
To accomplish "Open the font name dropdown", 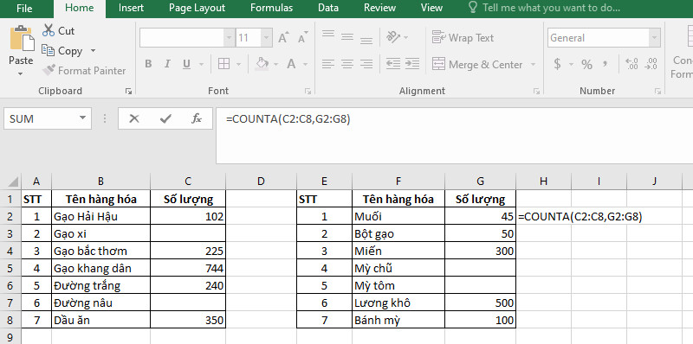I will tap(229, 38).
